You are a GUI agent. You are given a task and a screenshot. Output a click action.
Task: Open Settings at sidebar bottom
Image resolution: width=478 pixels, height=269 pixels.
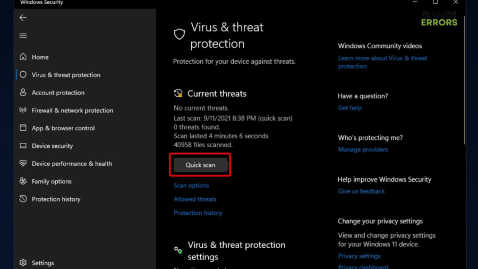coord(42,263)
